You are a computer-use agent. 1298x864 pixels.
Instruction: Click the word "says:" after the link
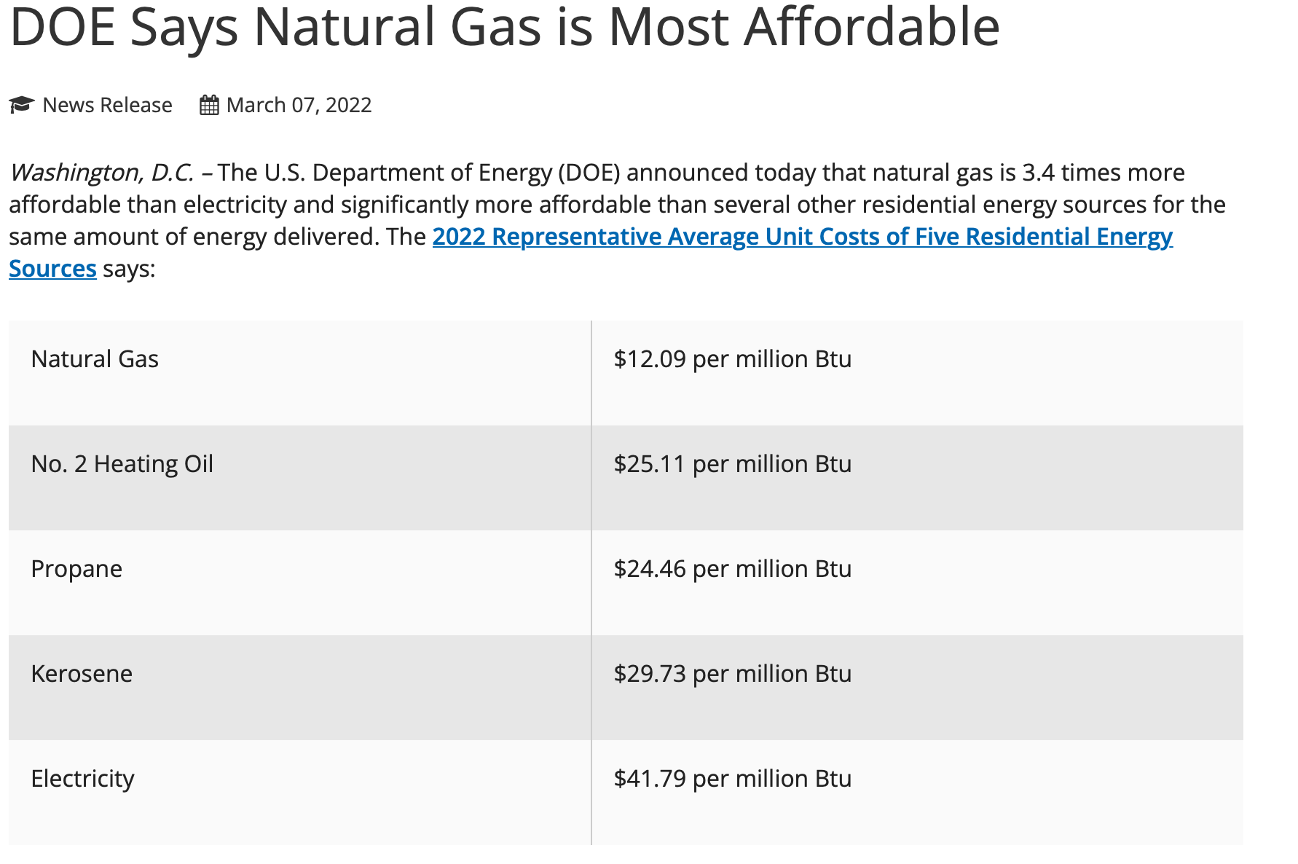pyautogui.click(x=129, y=269)
